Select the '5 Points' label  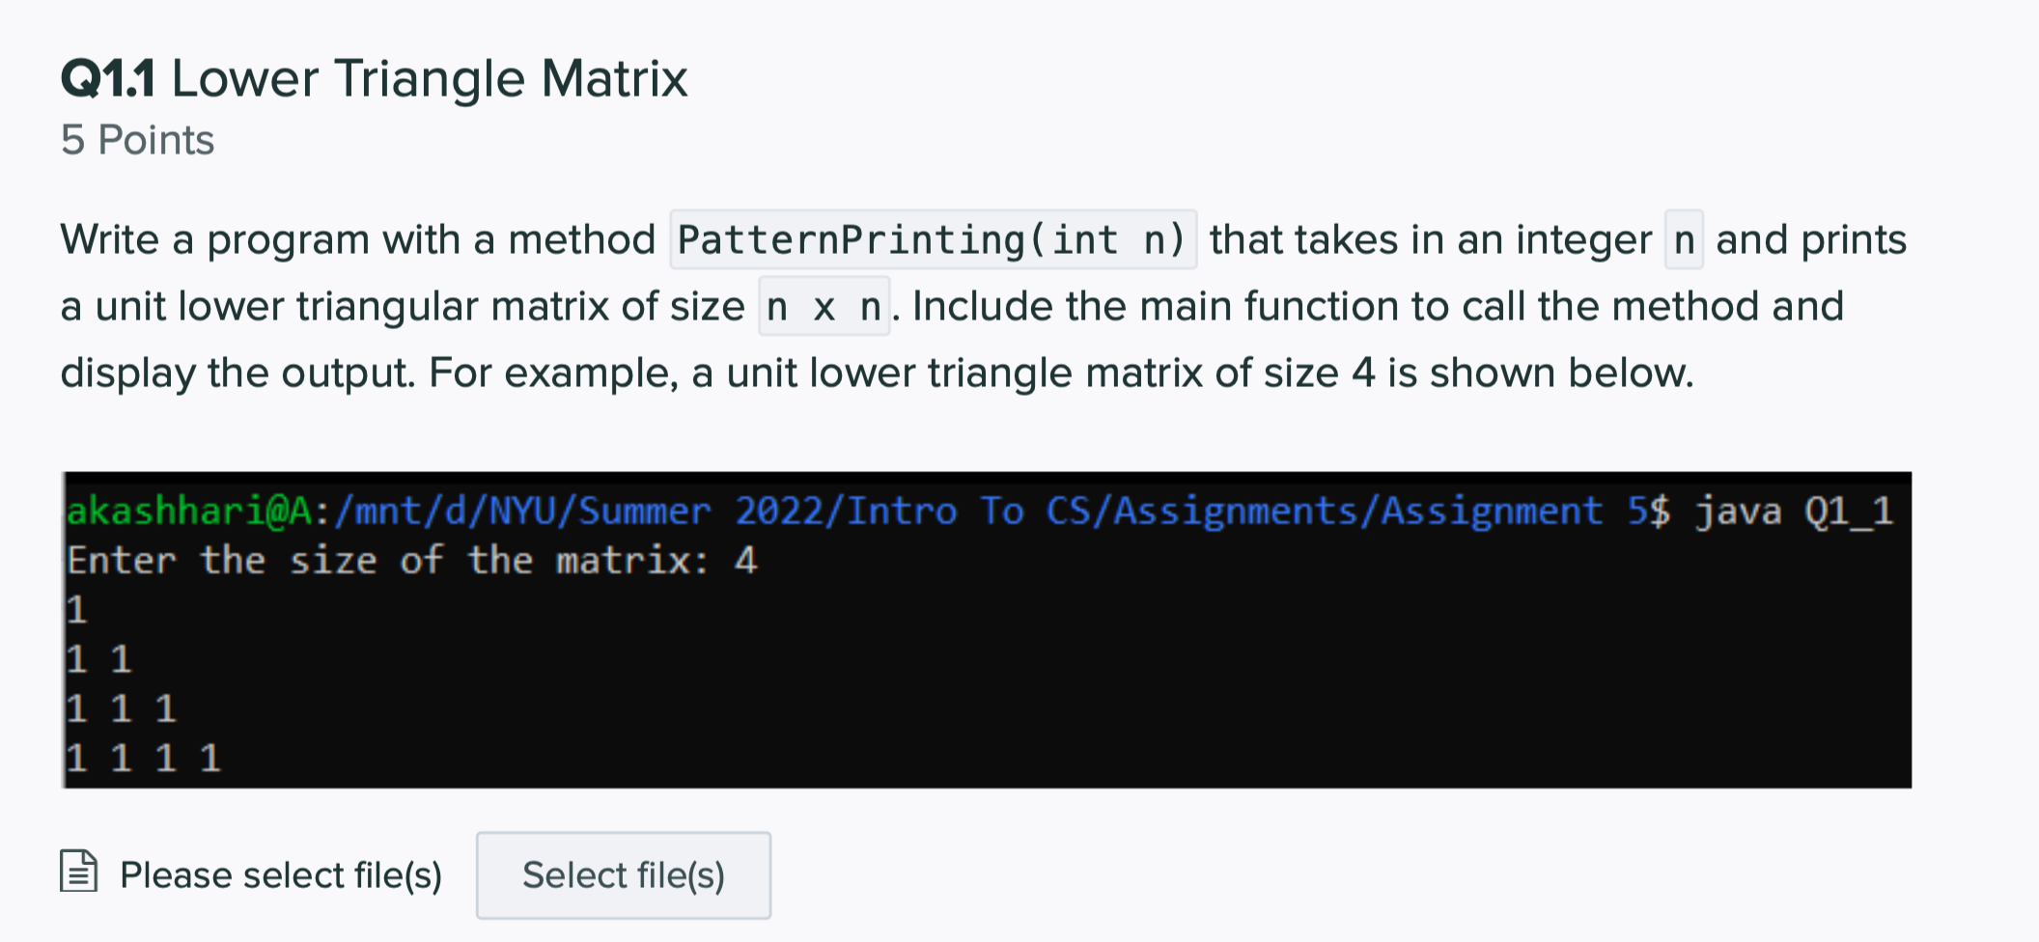tap(136, 139)
